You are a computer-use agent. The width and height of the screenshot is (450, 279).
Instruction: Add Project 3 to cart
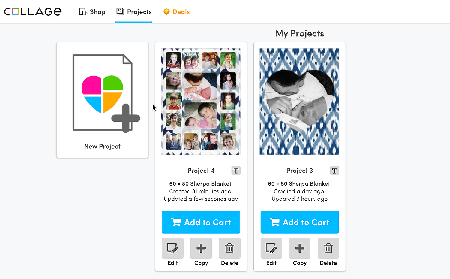click(x=300, y=222)
